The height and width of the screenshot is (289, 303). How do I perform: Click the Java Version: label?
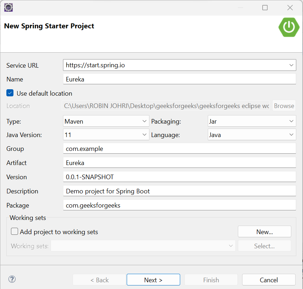coord(24,135)
